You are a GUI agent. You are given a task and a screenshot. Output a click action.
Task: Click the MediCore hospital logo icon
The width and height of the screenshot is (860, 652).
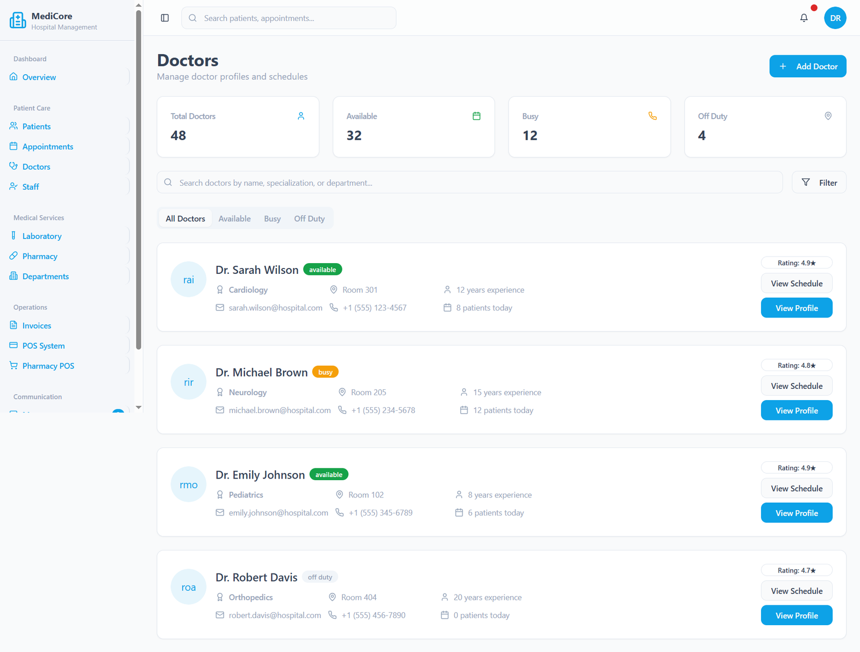18,20
